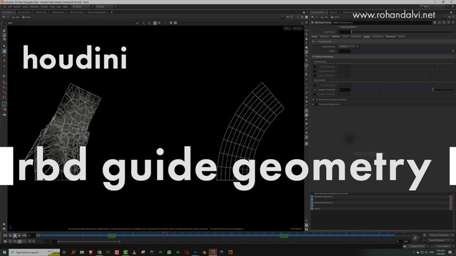
Task: Jump to last frame in the playbar
Action: (x=25, y=235)
